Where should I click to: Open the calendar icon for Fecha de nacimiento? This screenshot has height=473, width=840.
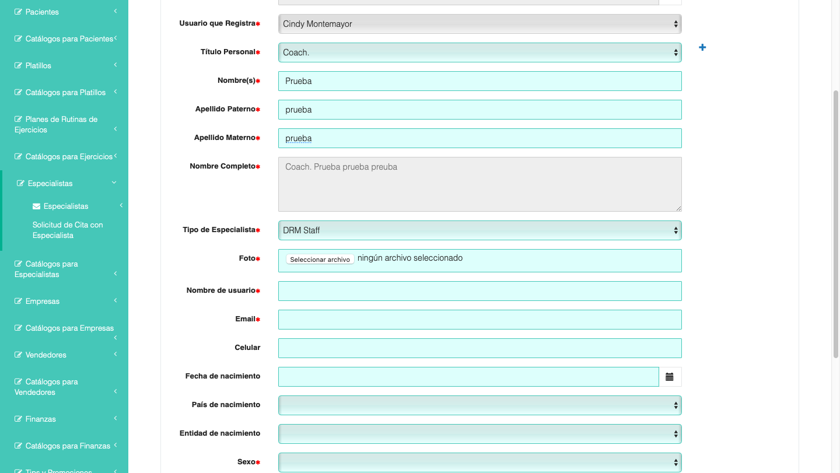pos(670,377)
